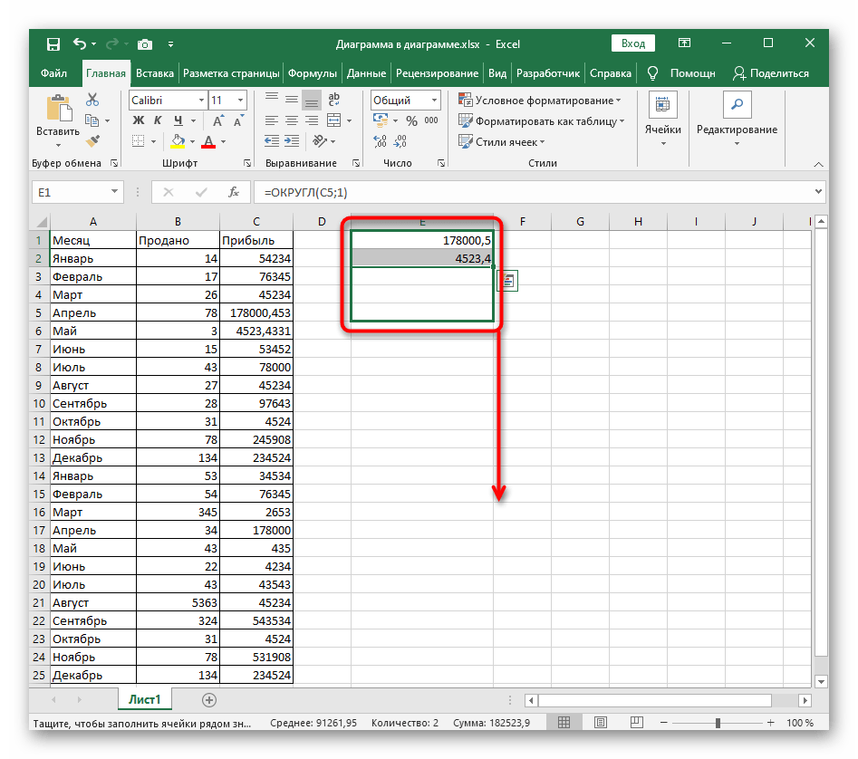
Task: Open the Calibri font name dropdown
Action: tap(201, 100)
